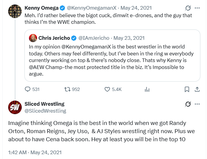Click Grok icon on Sliced Wrestling reply
Viewport: 207px width, 159px height.
(x=188, y=104)
